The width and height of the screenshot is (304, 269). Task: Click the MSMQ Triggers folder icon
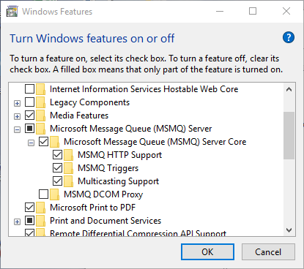[68, 168]
